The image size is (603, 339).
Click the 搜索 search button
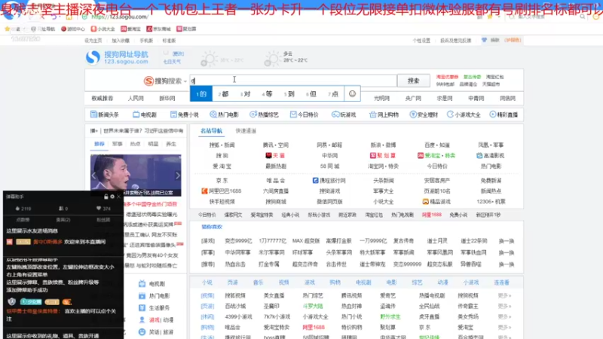coord(413,81)
